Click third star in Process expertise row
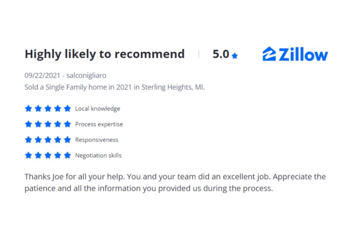Screen dimensions: 359x239 coord(48,124)
